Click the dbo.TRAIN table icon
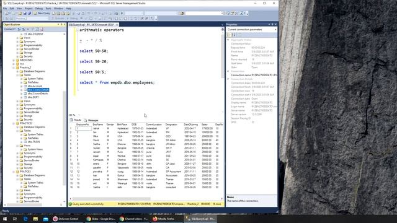The image size is (397, 223). point(25,142)
